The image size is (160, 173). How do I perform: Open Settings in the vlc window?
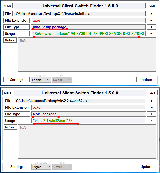coord(17,167)
